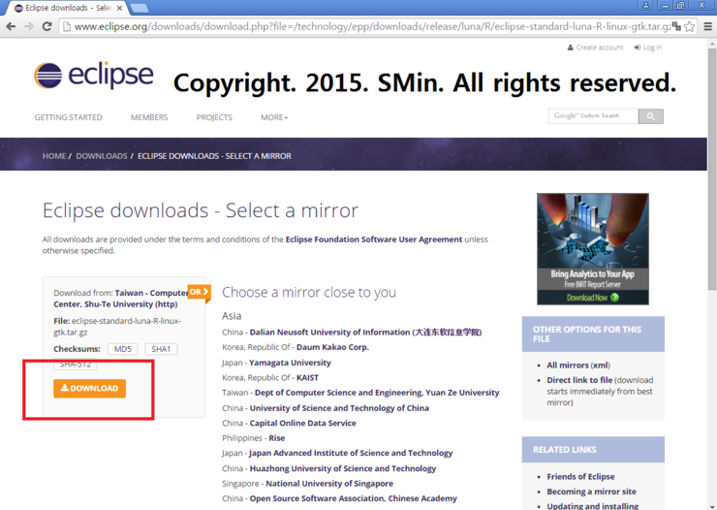This screenshot has width=717, height=510.
Task: Show SHA1 checksum
Action: [x=161, y=349]
